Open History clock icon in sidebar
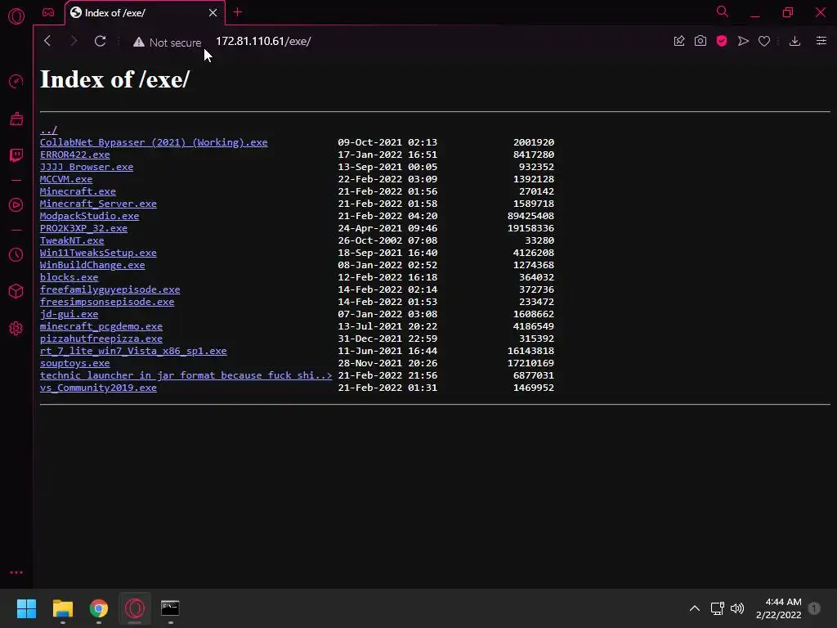Viewport: 837px width, 628px height. 16,255
